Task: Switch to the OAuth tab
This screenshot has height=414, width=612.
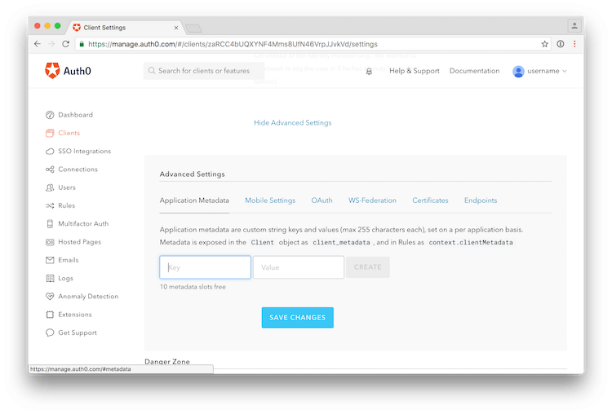Action: pyautogui.click(x=322, y=200)
